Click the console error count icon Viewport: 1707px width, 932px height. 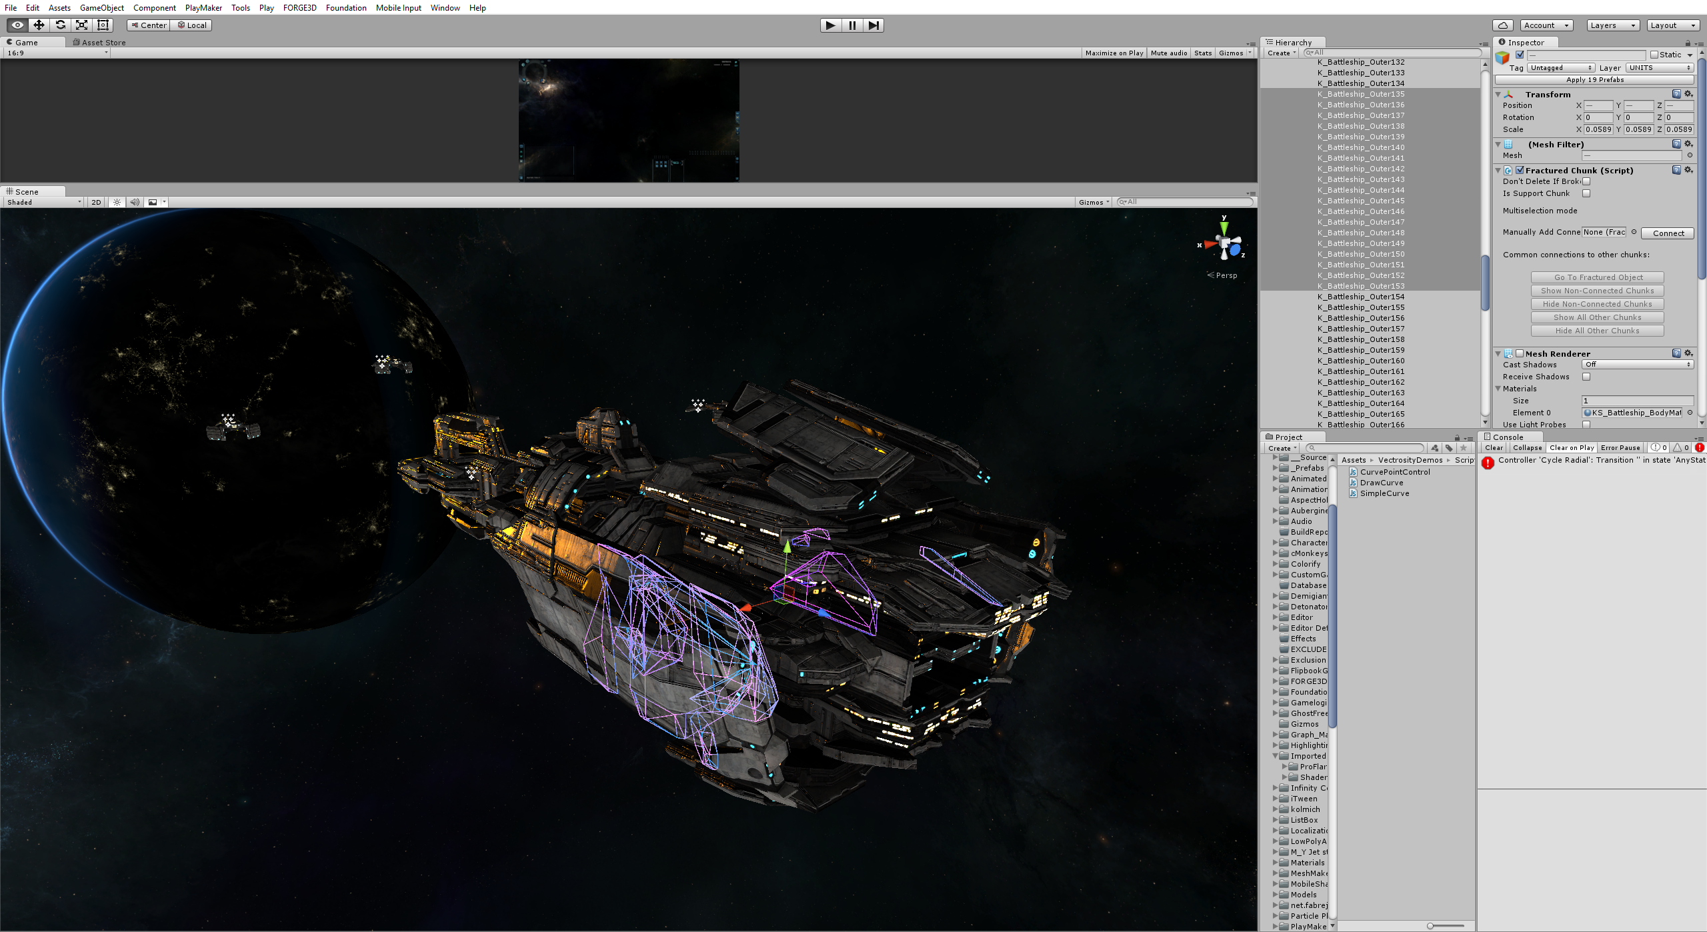[1700, 448]
